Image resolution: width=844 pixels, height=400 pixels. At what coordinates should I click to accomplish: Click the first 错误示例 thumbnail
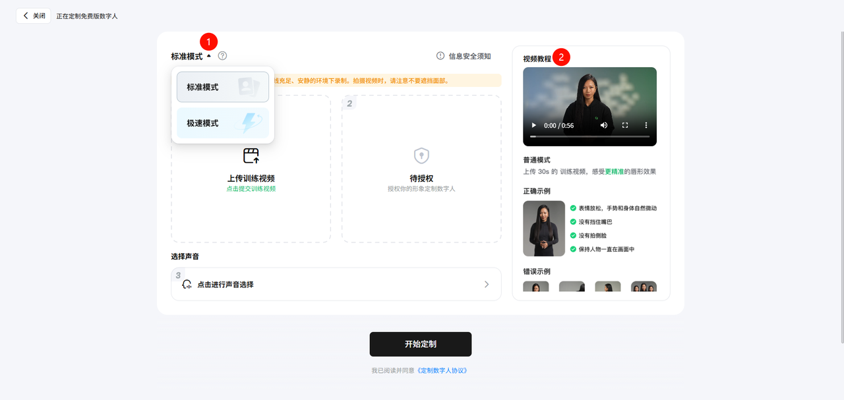pyautogui.click(x=535, y=287)
